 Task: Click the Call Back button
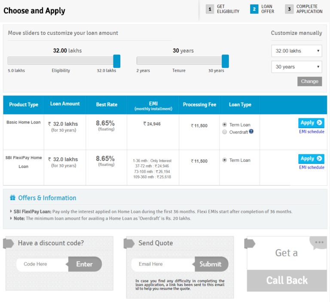click(287, 281)
